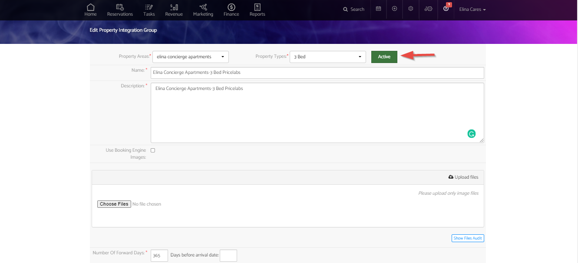Viewport: 578px width, 263px height.
Task: Toggle Use Booking Engine Images checkbox
Action: 153,150
